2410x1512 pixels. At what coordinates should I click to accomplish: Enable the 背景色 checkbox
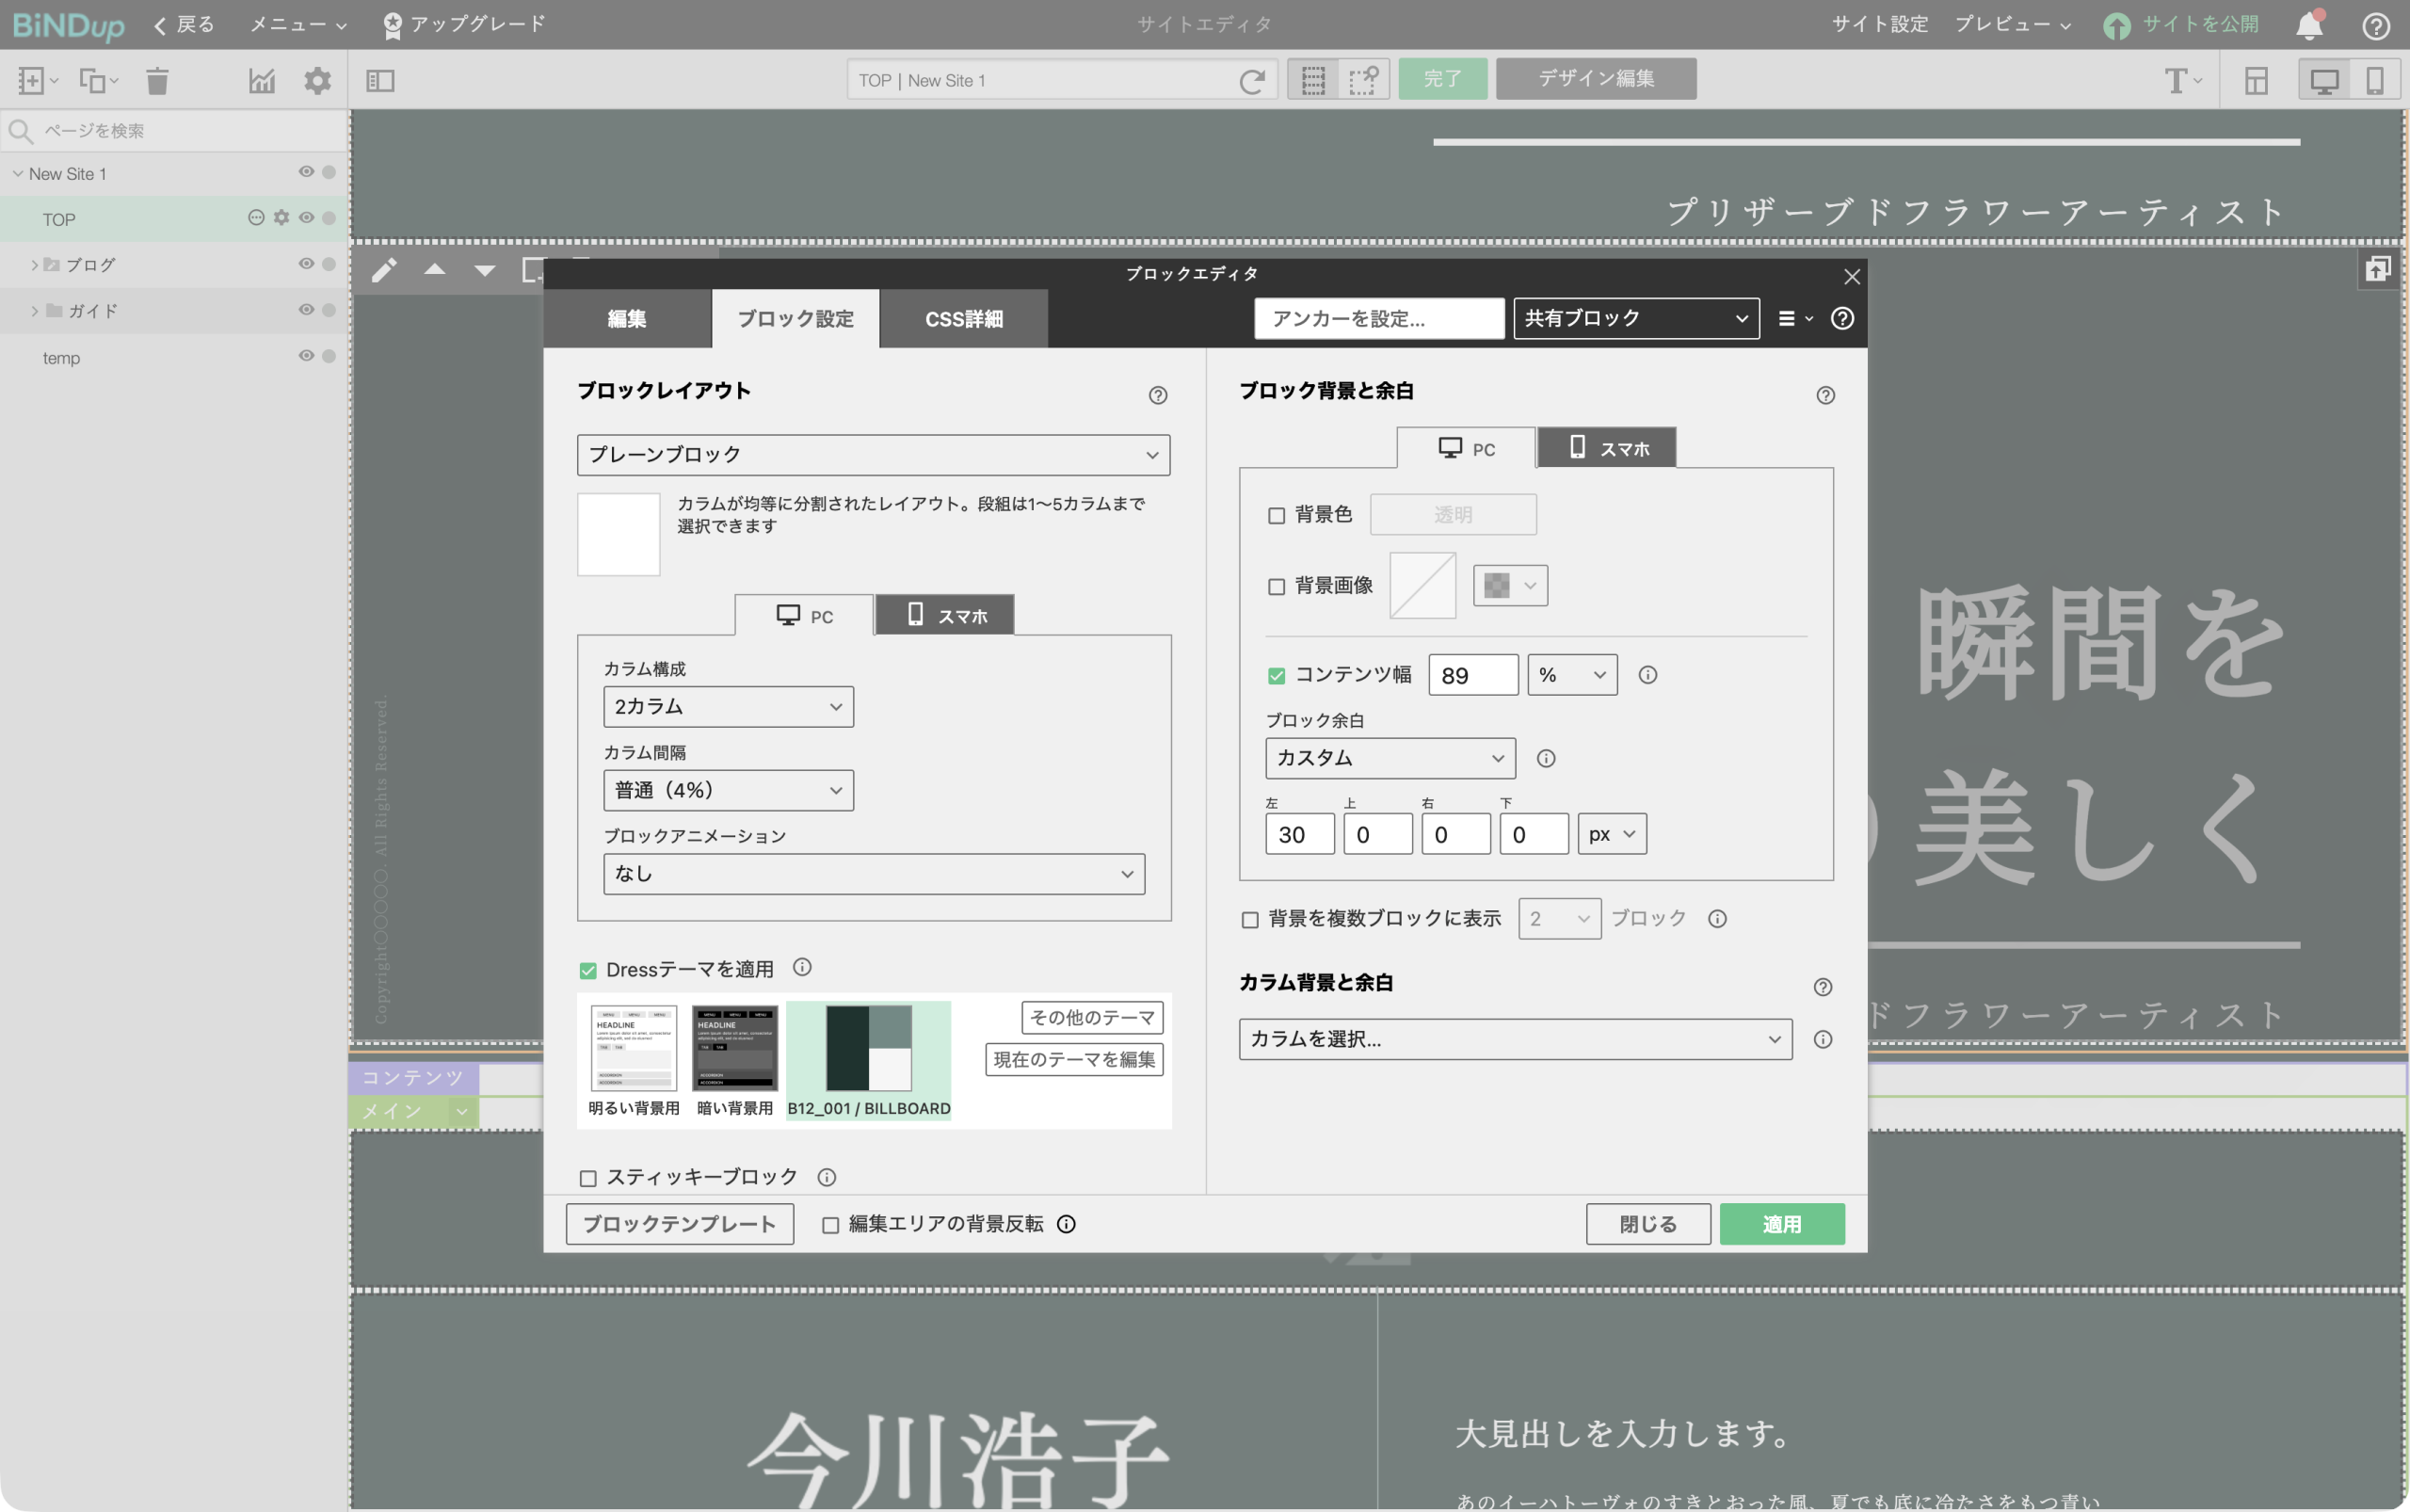pyautogui.click(x=1276, y=516)
